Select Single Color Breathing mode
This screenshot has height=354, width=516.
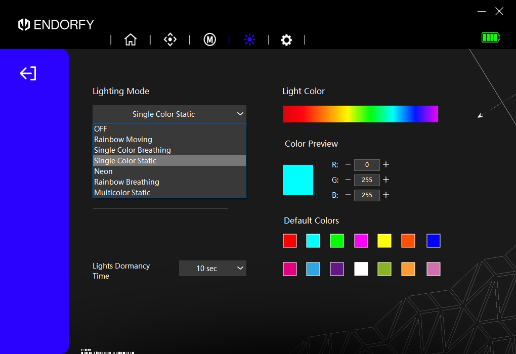coord(132,150)
